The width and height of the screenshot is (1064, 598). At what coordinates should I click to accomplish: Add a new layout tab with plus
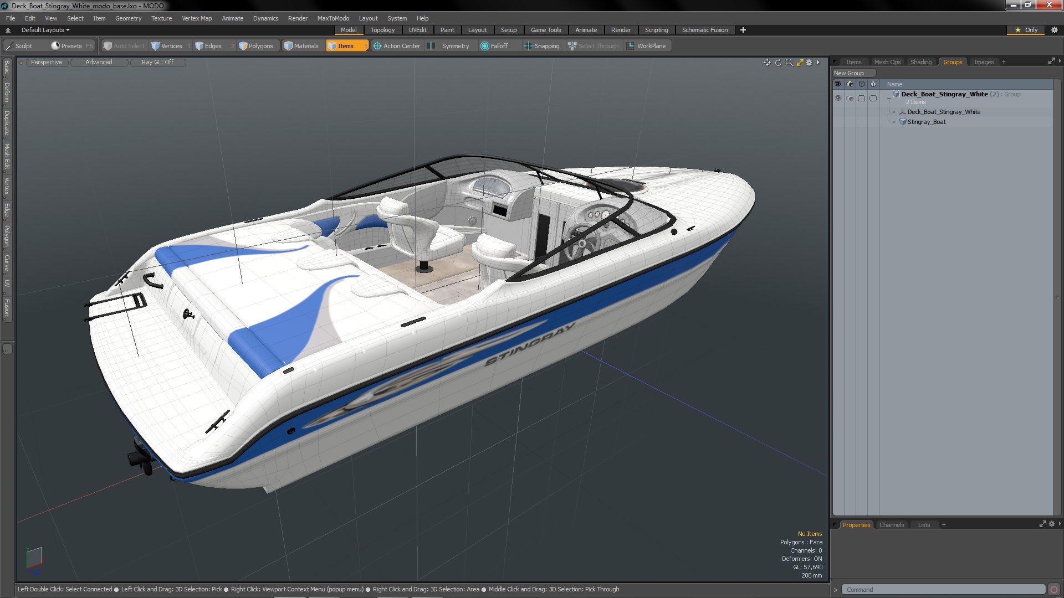click(x=743, y=30)
